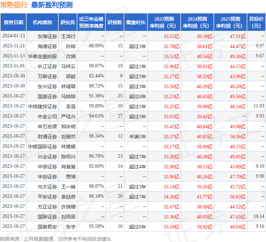Viewport: 266px width, 242px height.
Task: Select the 2024预测净利润 column header
Action: tap(197, 22)
